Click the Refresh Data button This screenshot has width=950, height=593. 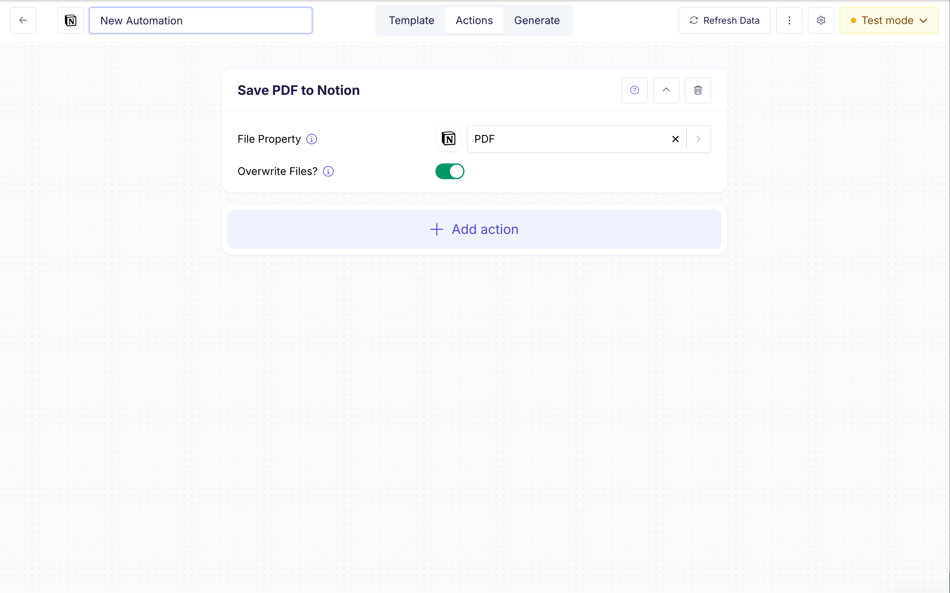pos(724,20)
